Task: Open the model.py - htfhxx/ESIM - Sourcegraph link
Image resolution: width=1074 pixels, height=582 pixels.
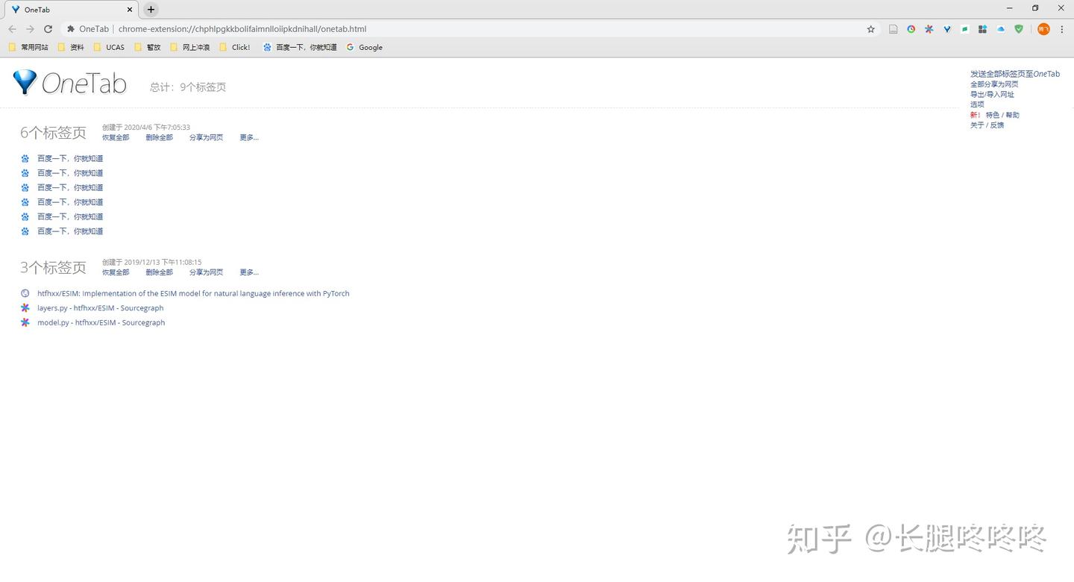Action: point(101,322)
